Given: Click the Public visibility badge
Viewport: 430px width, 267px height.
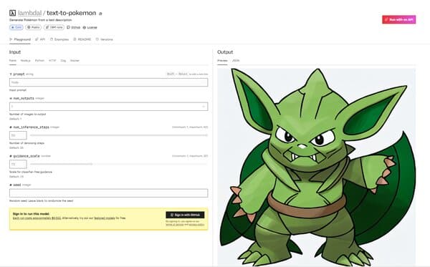Looking at the screenshot, I should [34, 27].
